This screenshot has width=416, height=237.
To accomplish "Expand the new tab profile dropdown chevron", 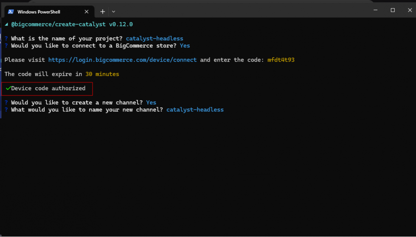I will (x=113, y=12).
